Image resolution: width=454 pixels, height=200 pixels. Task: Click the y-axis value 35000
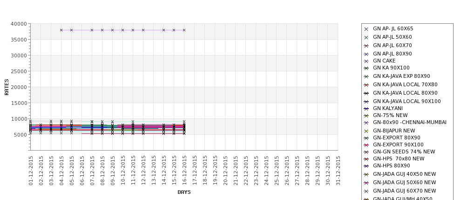[x=19, y=40]
